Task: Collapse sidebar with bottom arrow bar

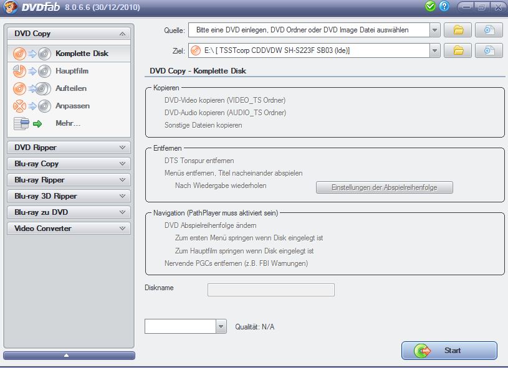Action: 69,356
